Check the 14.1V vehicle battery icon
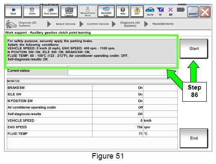The image size is (216, 164). 150,11
